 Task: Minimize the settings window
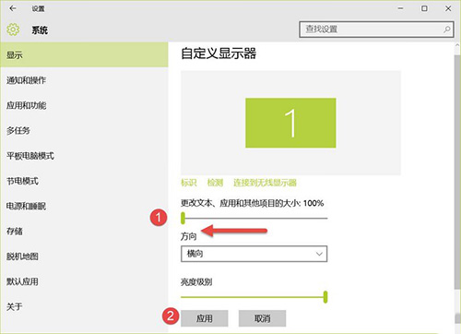tap(400, 8)
